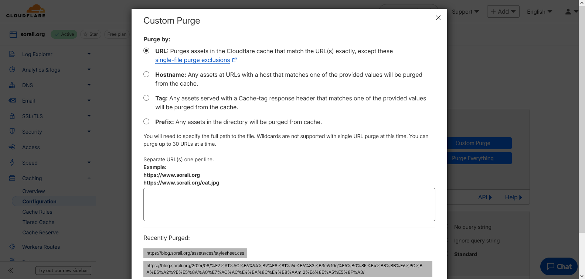585x279 pixels.
Task: Click the Speed lightning bolt icon
Action: 12,163
